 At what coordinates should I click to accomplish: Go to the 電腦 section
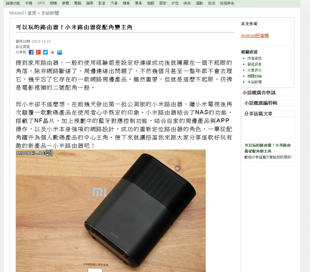point(77,3)
